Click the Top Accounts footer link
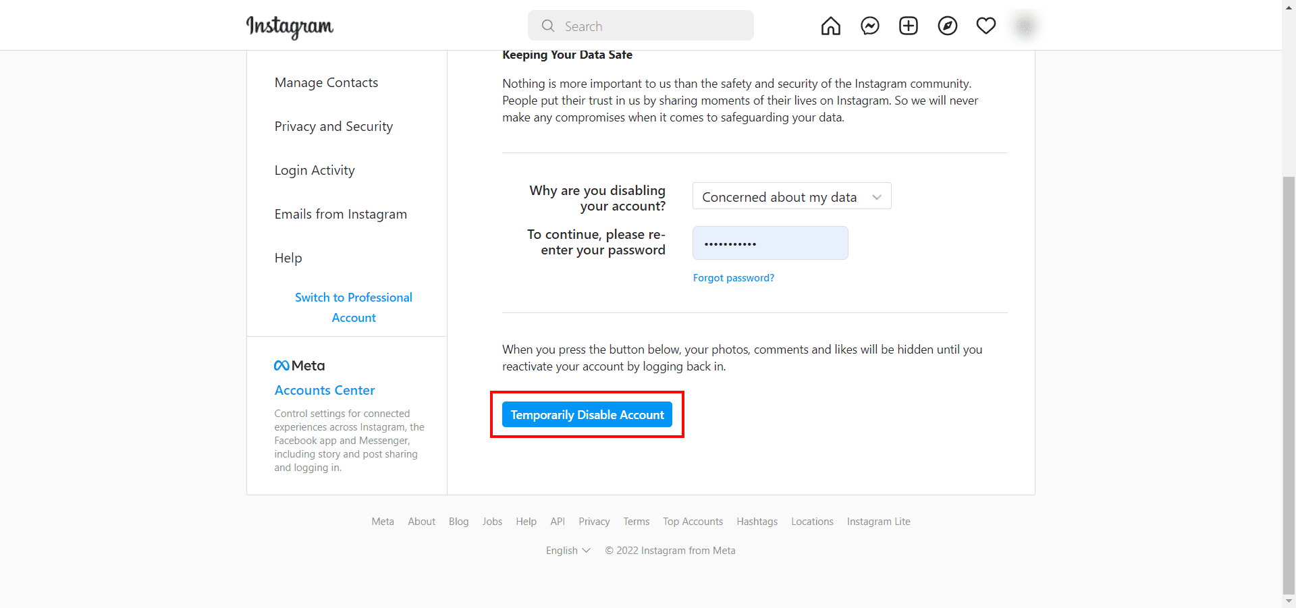The image size is (1296, 608). tap(693, 522)
